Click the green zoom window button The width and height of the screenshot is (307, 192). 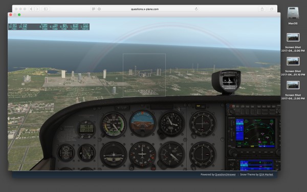click(19, 15)
